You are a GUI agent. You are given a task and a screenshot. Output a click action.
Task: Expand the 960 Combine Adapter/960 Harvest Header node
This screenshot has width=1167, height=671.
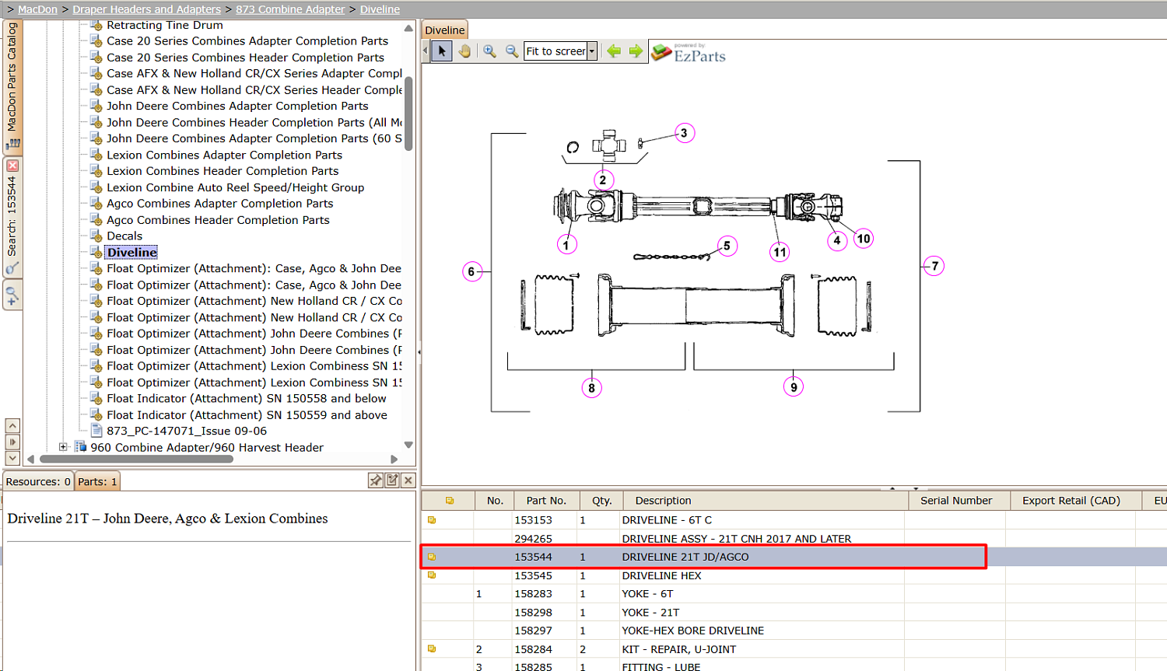(63, 447)
